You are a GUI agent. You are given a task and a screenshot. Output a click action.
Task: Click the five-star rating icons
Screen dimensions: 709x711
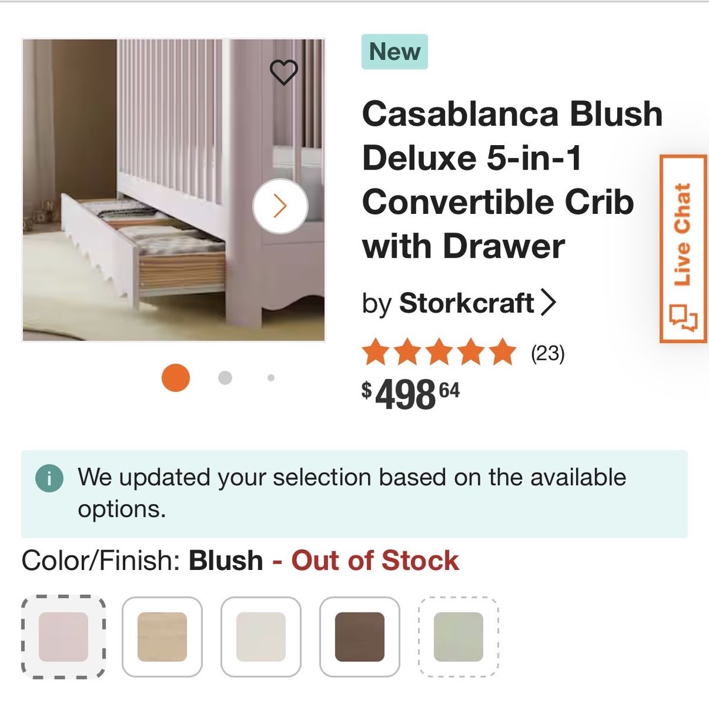coord(439,352)
